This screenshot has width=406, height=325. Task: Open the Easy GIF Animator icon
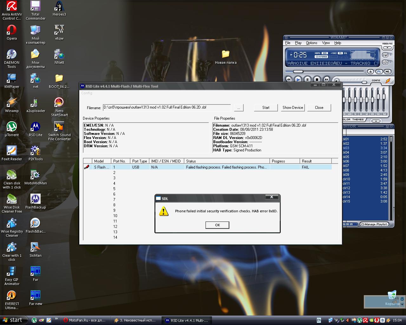point(12,275)
